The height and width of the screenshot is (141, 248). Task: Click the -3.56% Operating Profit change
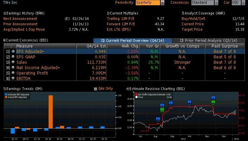132,73
